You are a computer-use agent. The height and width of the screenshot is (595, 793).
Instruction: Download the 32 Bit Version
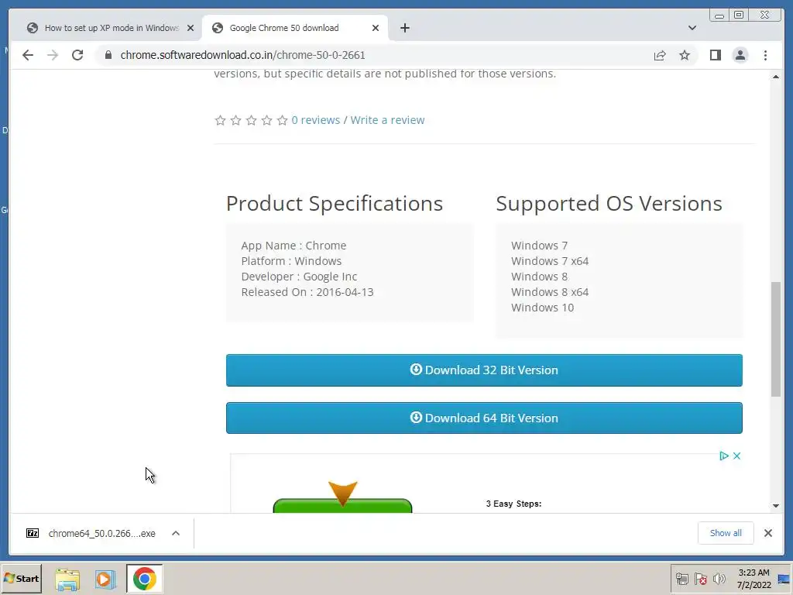click(x=484, y=370)
